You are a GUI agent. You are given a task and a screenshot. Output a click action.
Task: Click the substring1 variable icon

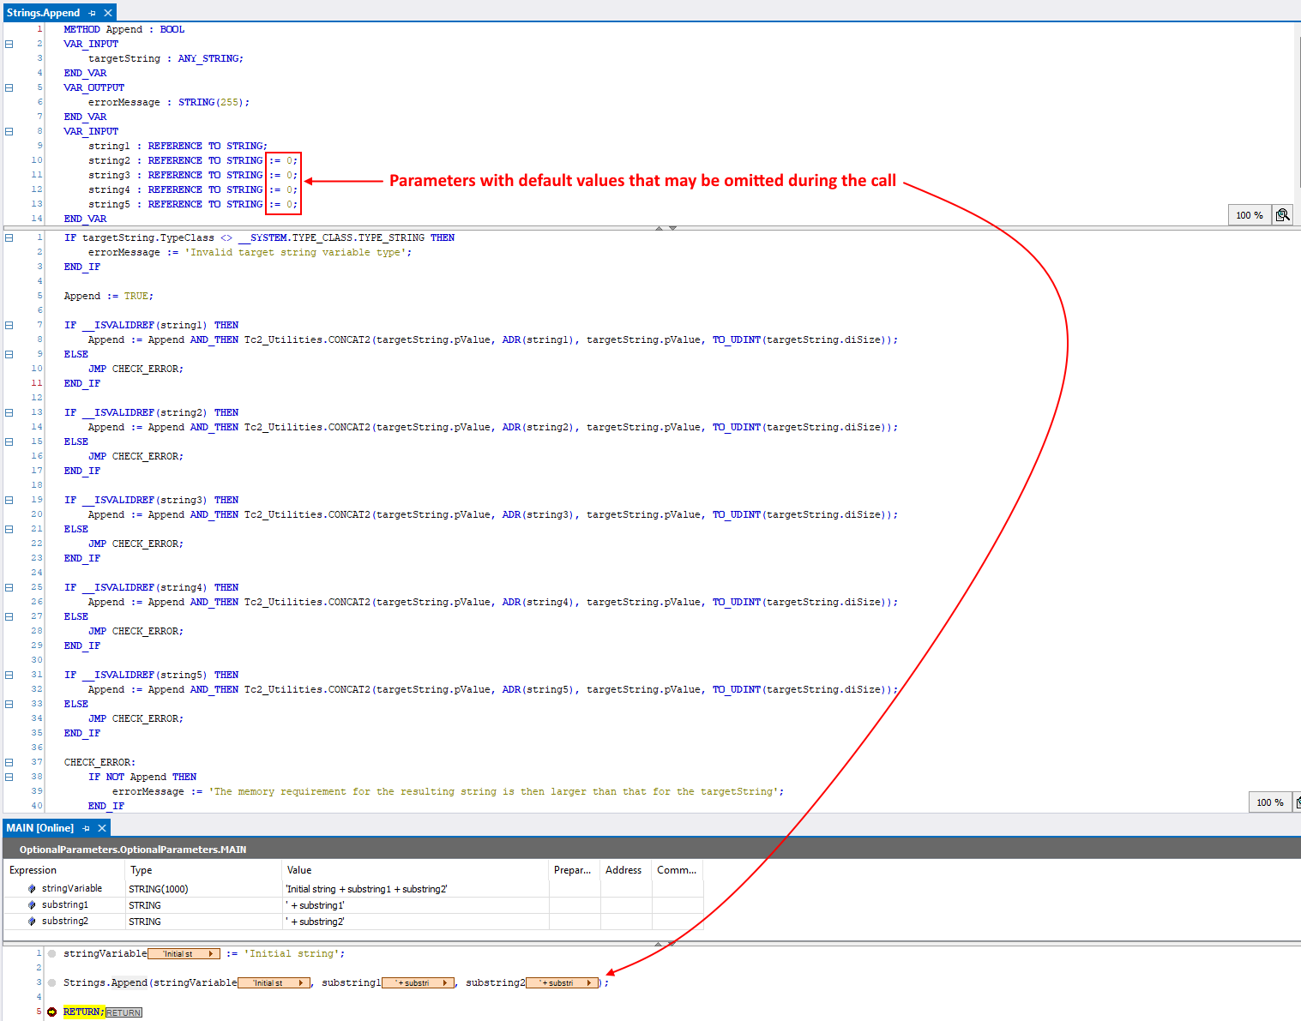point(33,905)
